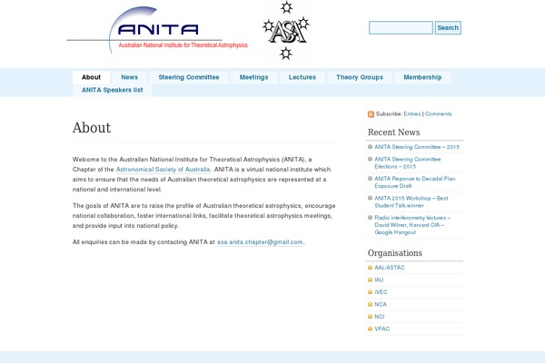545x363 pixels.
Task: Click the ANITA logo in header
Action: click(157, 30)
